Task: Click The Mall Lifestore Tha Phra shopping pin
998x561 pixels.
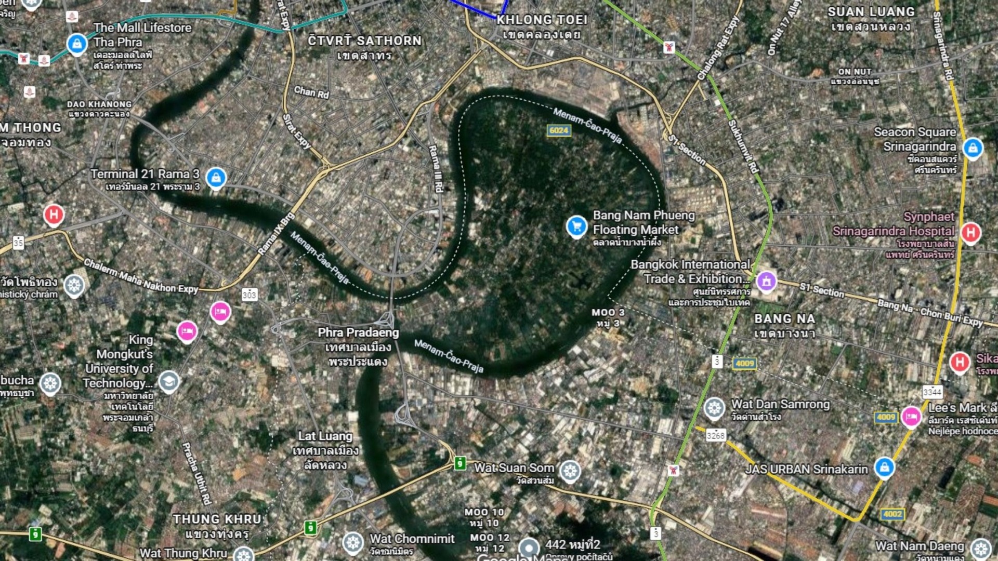Action: point(77,44)
